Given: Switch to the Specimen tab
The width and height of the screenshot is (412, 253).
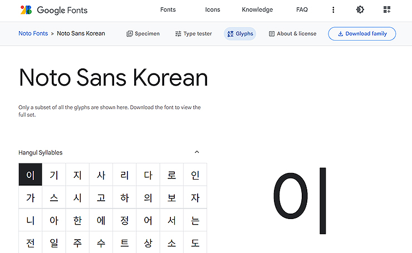Looking at the screenshot, I should click(143, 33).
